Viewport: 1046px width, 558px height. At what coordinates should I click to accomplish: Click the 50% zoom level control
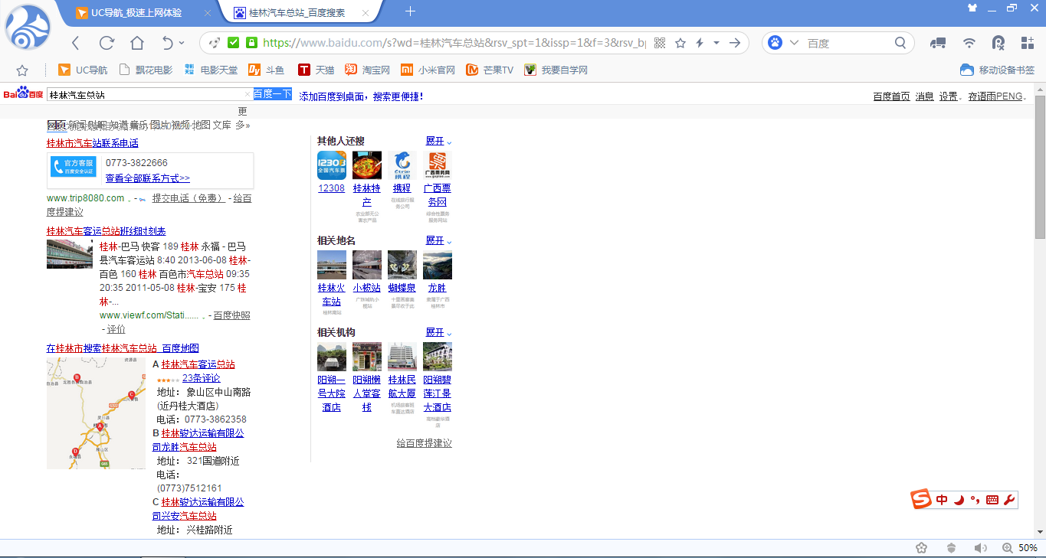(x=1020, y=548)
